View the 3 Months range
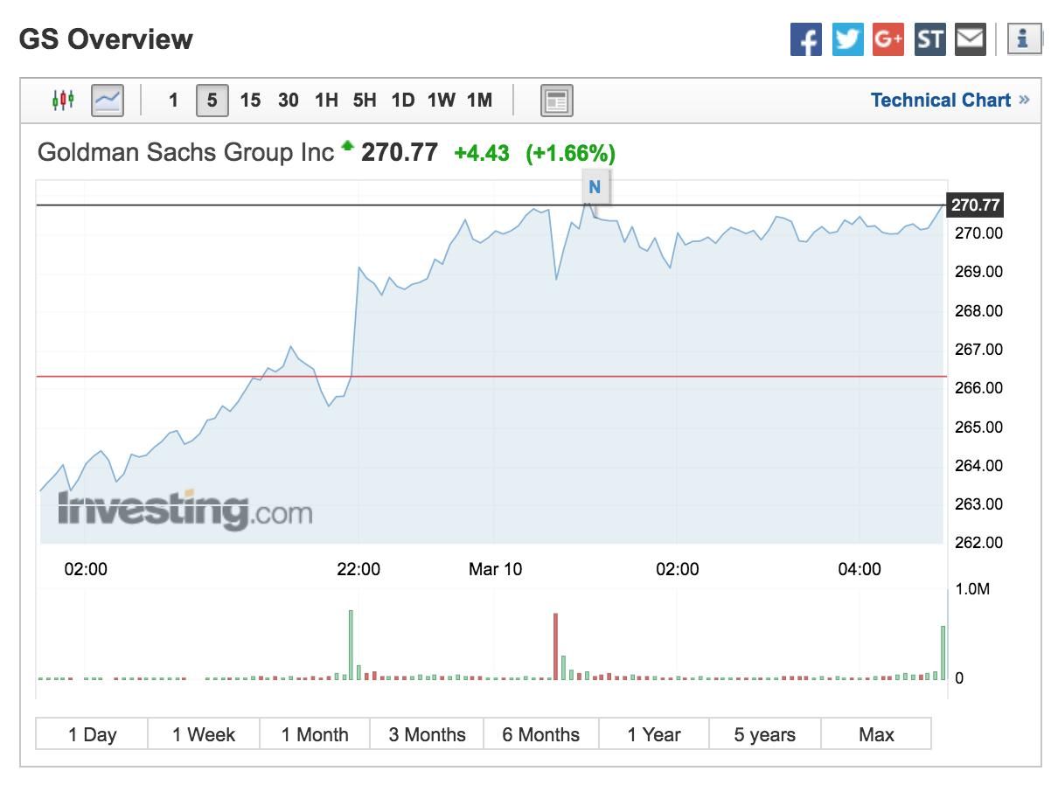1051x785 pixels. 427,734
